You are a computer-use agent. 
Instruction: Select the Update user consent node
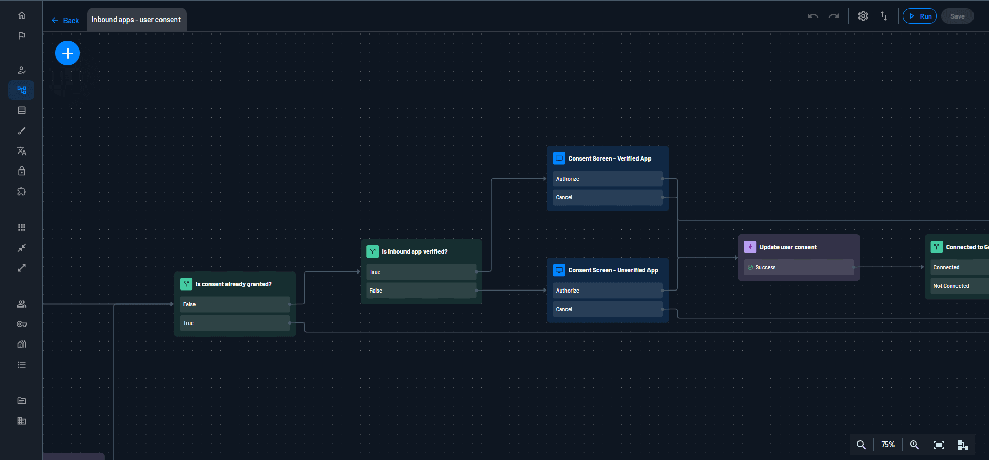(x=788, y=247)
